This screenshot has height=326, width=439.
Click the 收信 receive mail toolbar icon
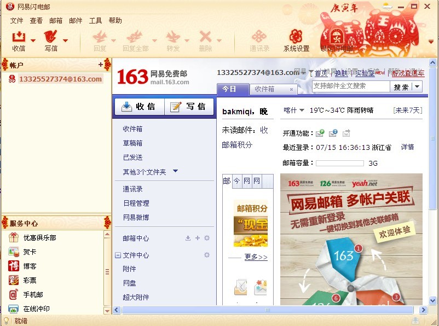pyautogui.click(x=19, y=37)
